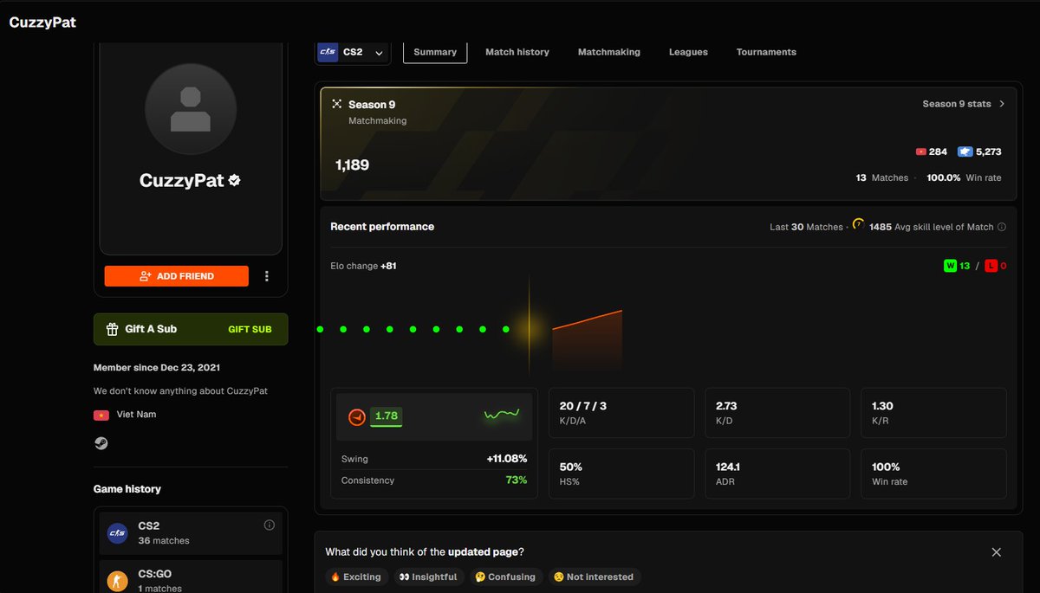Screen dimensions: 1040x593
Task: Open the Leagues tab
Action: tap(688, 52)
